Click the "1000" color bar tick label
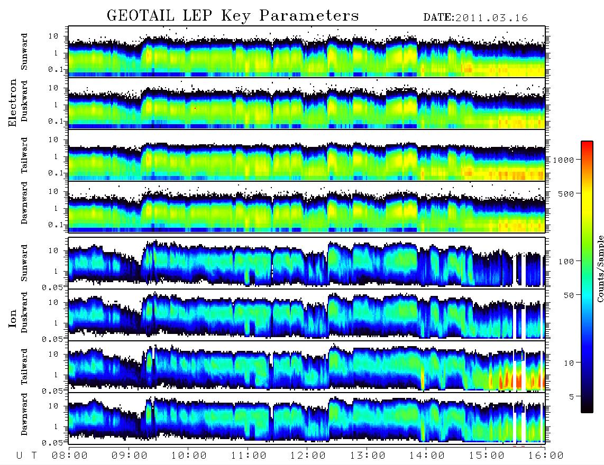The width and height of the screenshot is (604, 465). (x=564, y=160)
